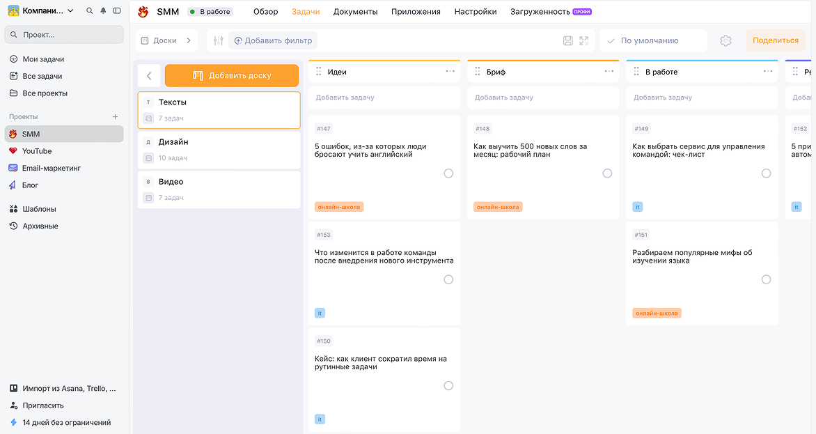Toggle completion circle on task #151
Screen dimensions: 816x434
(766, 279)
